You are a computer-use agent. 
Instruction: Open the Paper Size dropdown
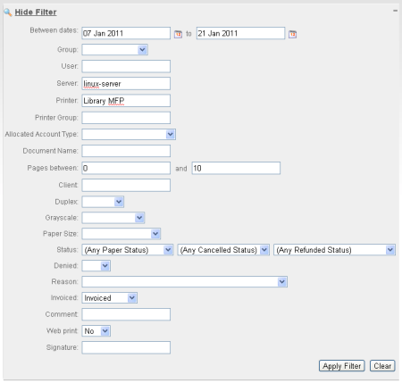(x=121, y=234)
